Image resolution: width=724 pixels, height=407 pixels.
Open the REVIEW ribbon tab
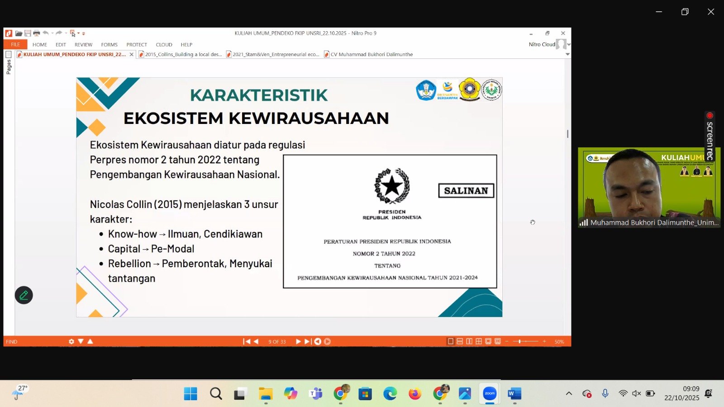[83, 45]
